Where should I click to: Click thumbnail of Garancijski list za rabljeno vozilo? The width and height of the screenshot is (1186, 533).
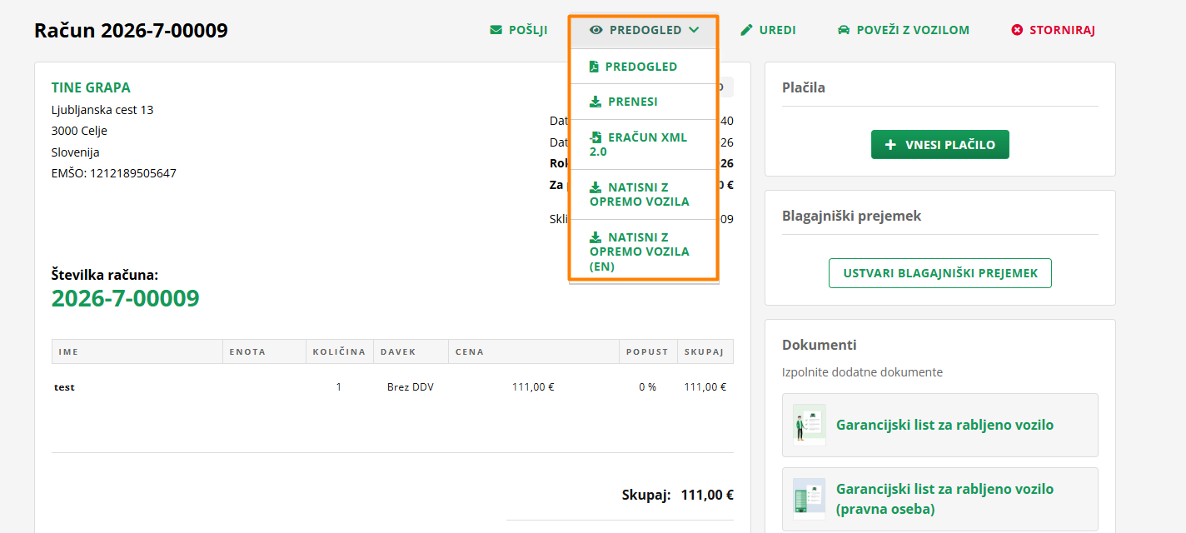(809, 425)
